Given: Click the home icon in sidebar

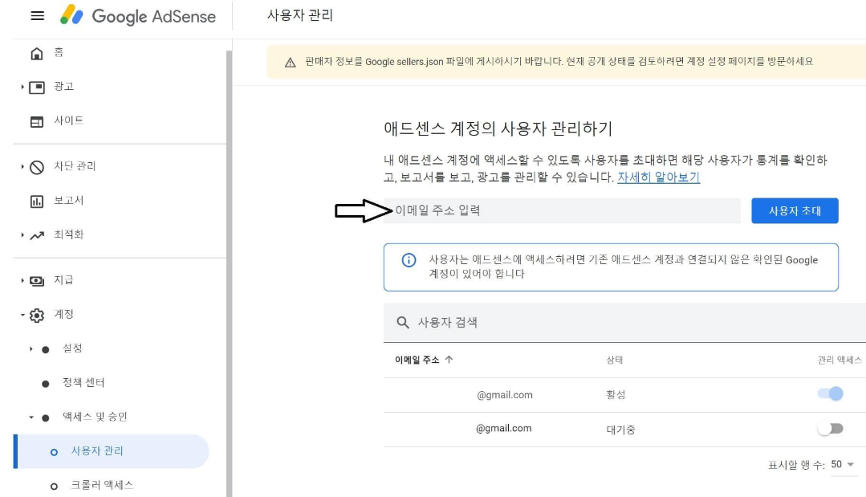Looking at the screenshot, I should 36,54.
